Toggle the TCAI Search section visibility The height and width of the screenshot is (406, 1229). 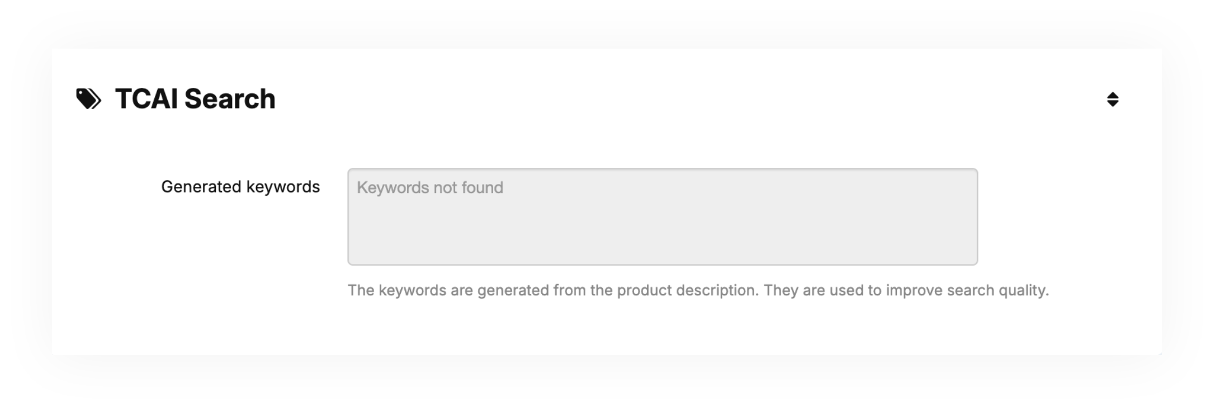click(x=1112, y=100)
